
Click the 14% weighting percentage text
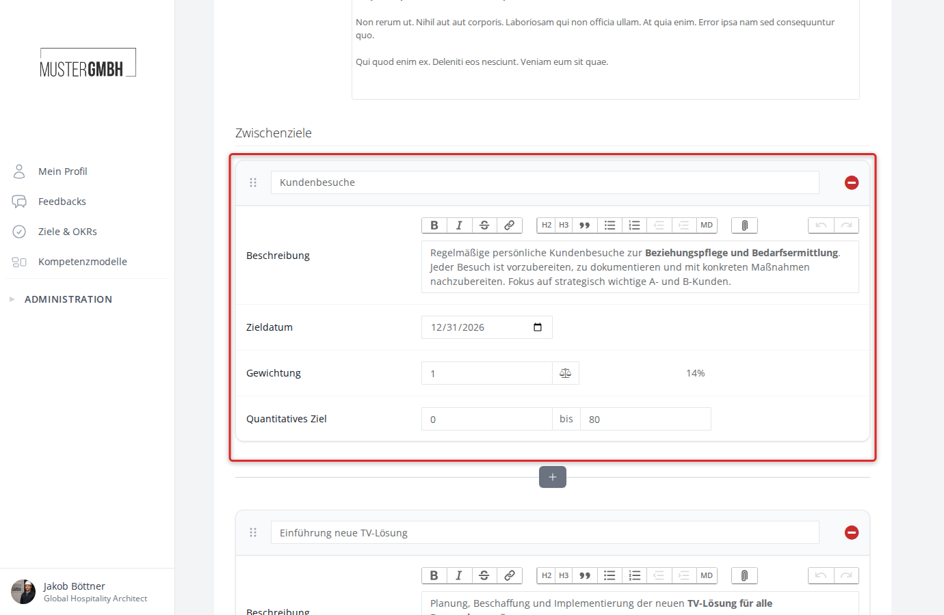(695, 373)
